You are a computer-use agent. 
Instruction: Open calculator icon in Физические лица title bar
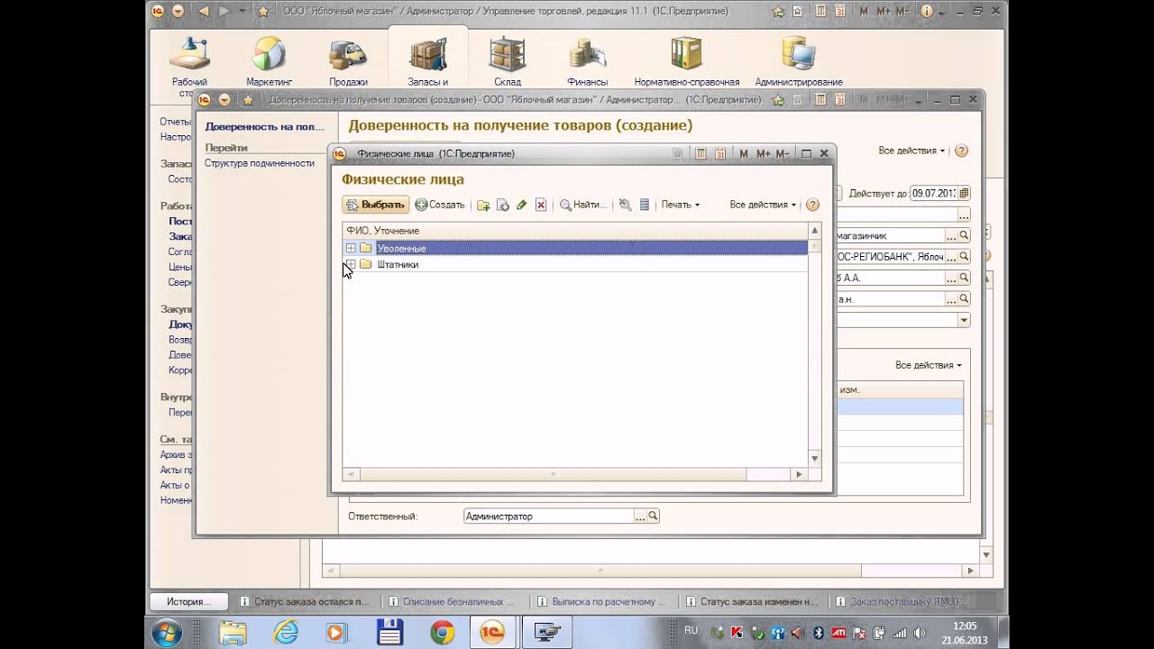pyautogui.click(x=701, y=154)
